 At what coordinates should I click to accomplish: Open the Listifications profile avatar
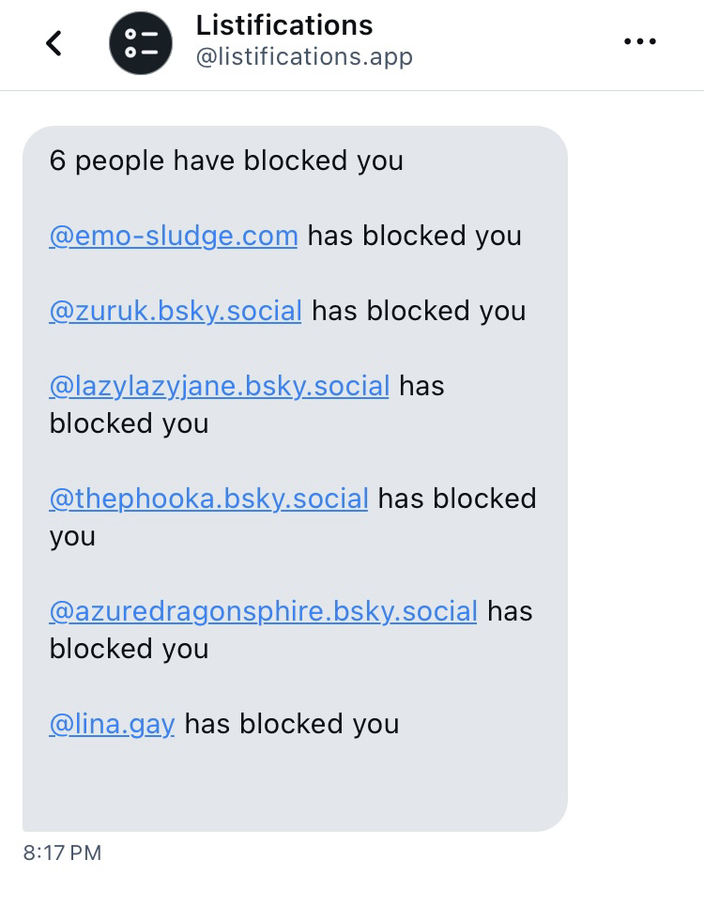(x=141, y=43)
